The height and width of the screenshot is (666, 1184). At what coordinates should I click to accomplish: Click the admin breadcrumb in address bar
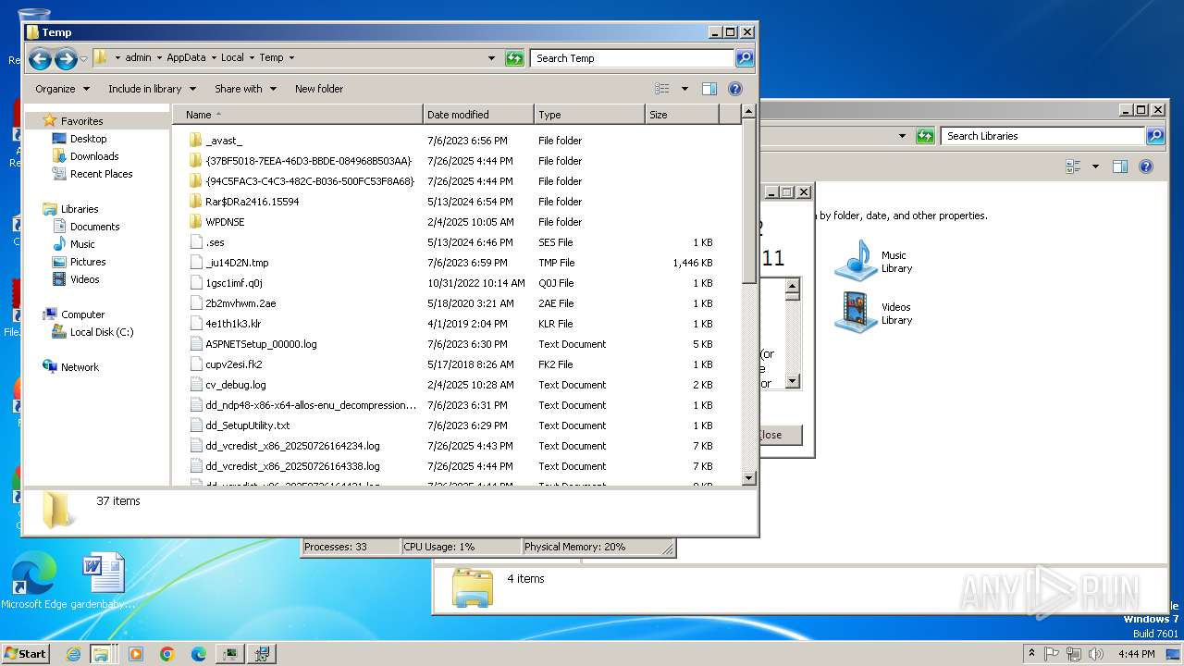[138, 57]
